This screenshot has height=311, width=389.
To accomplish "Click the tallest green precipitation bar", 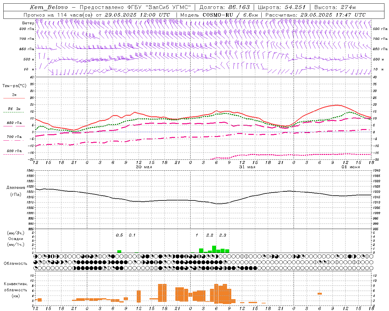I will coord(214,249).
